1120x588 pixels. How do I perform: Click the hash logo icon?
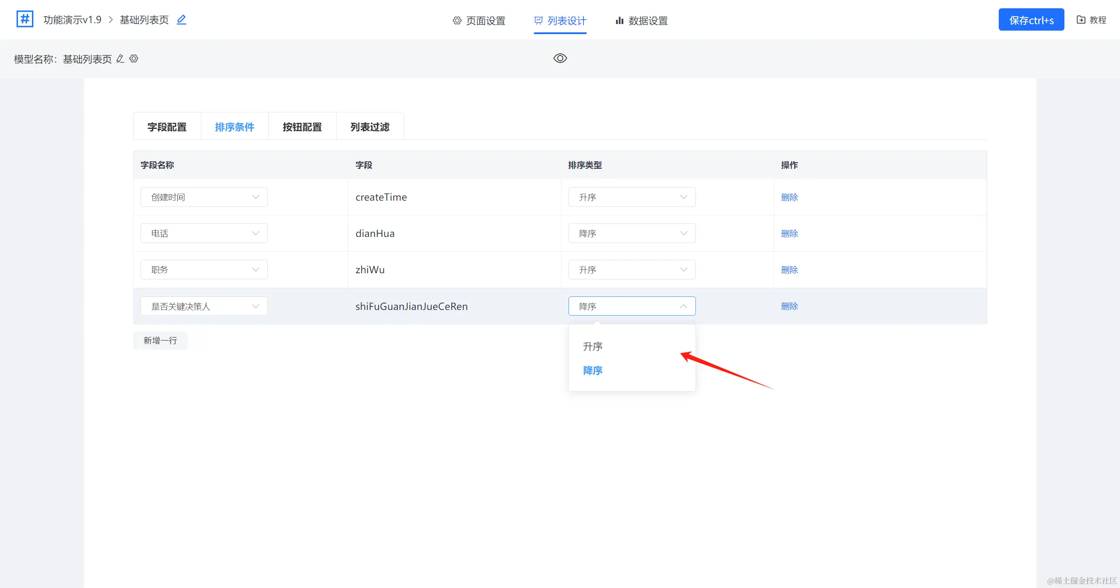tap(25, 19)
